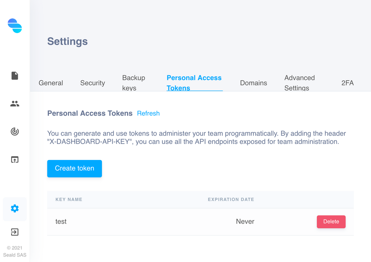
Task: Select the settings gear icon
Action: click(x=15, y=209)
